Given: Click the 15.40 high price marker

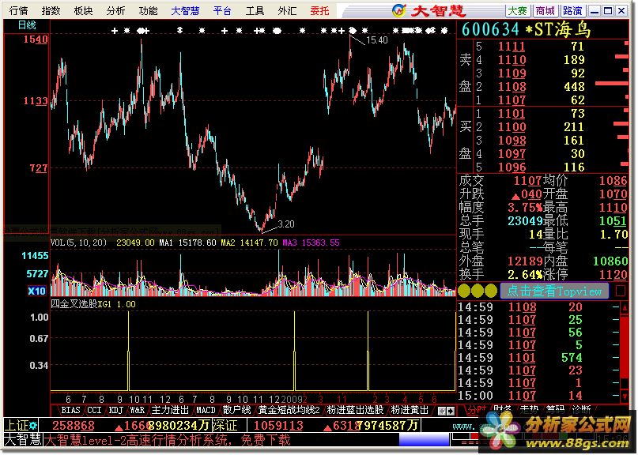Looking at the screenshot, I should (x=377, y=39).
